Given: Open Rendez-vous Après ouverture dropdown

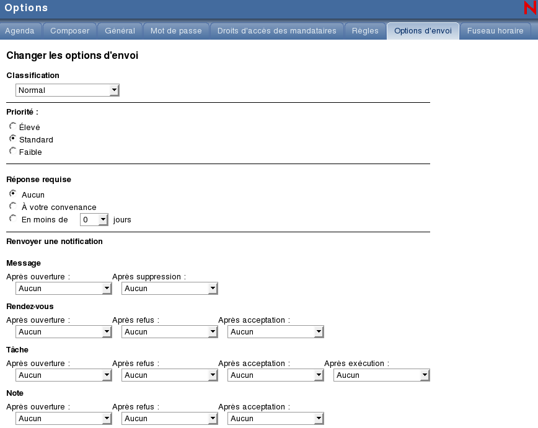Looking at the screenshot, I should click(x=63, y=331).
